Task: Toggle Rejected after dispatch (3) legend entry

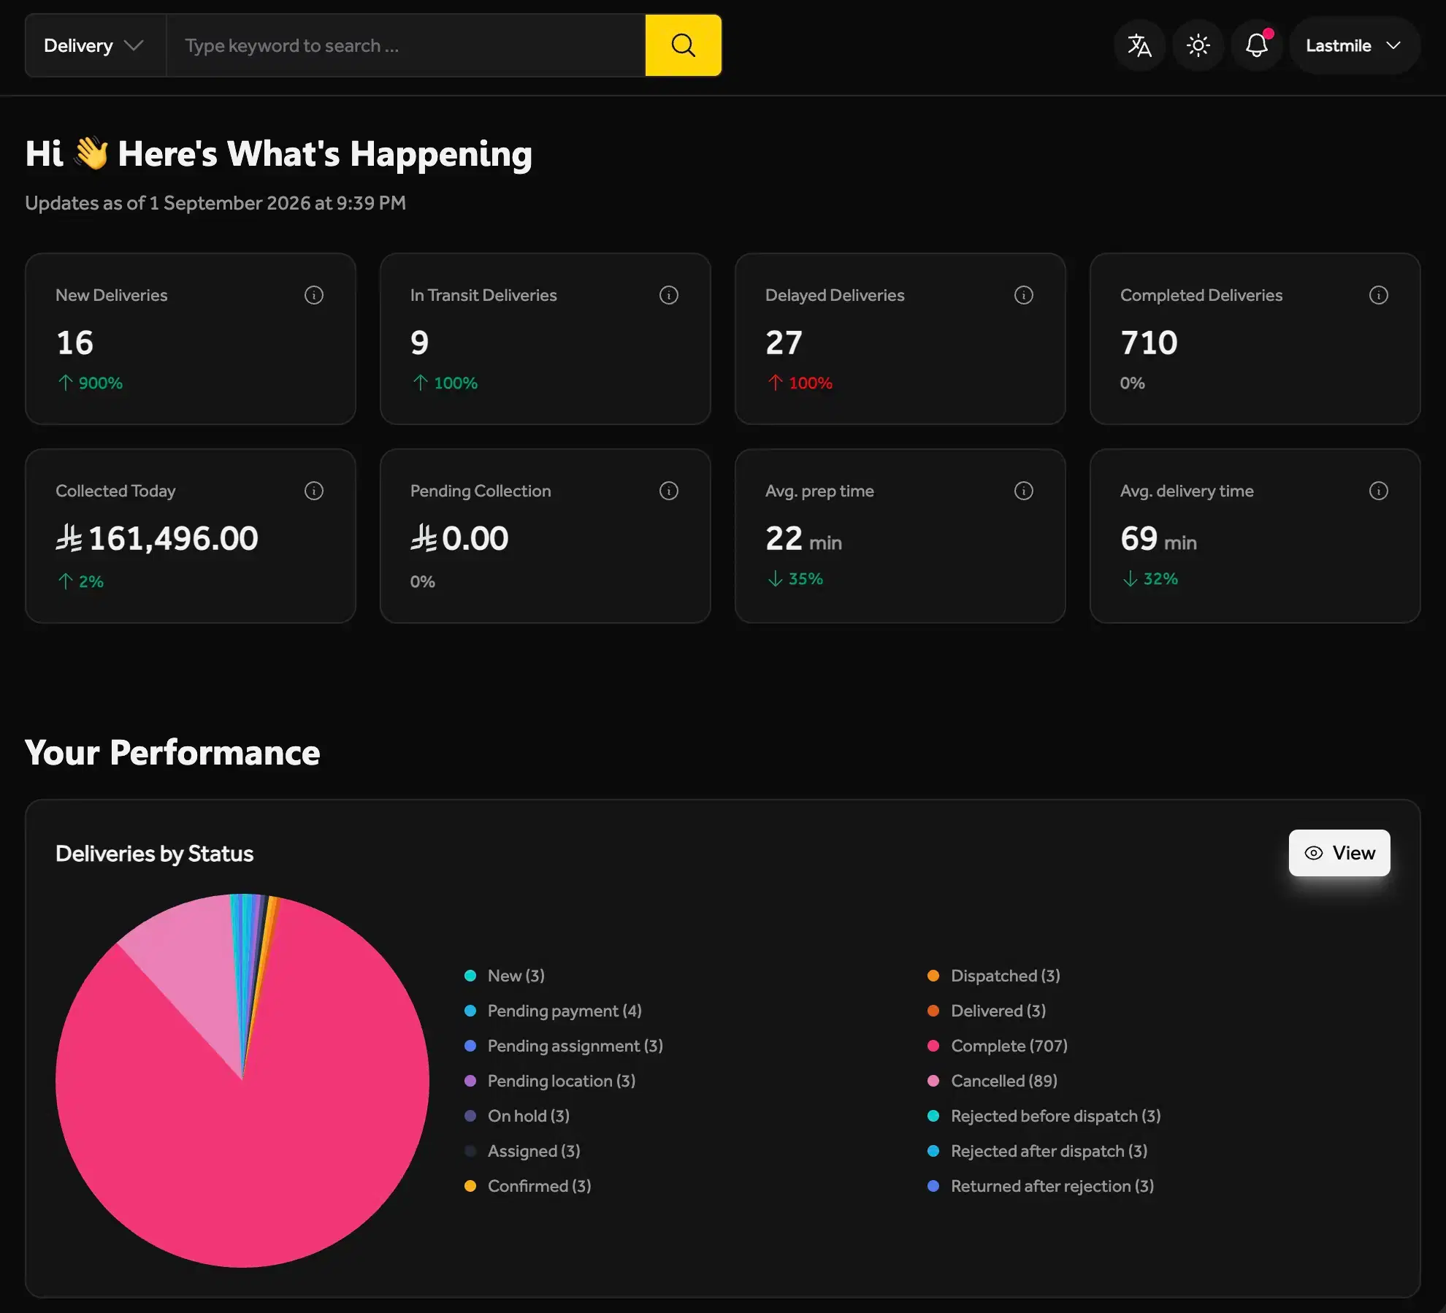Action: (x=1038, y=1151)
